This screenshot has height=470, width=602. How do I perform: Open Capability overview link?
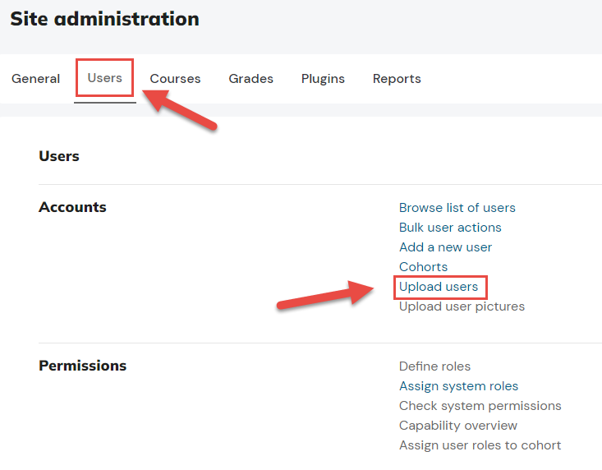coord(458,426)
